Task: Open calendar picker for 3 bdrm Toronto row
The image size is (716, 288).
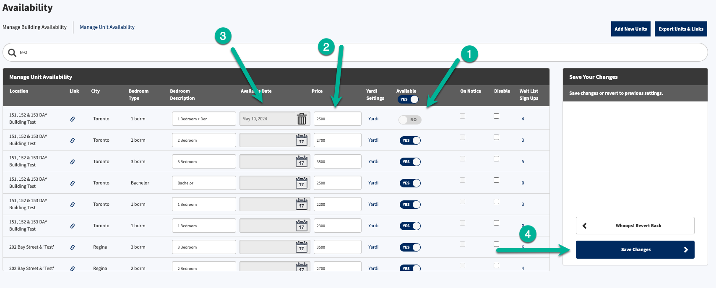Action: (x=302, y=161)
